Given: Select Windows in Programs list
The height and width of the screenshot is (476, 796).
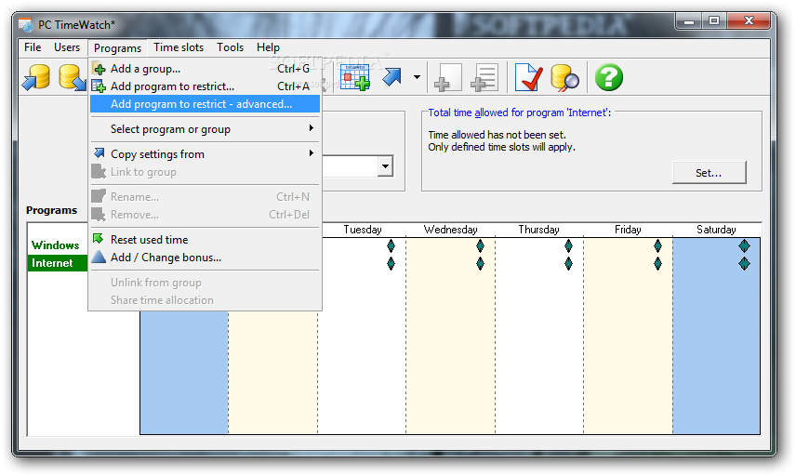Looking at the screenshot, I should tap(56, 245).
